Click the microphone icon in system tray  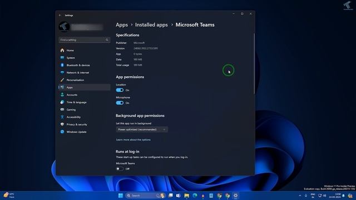point(306,196)
